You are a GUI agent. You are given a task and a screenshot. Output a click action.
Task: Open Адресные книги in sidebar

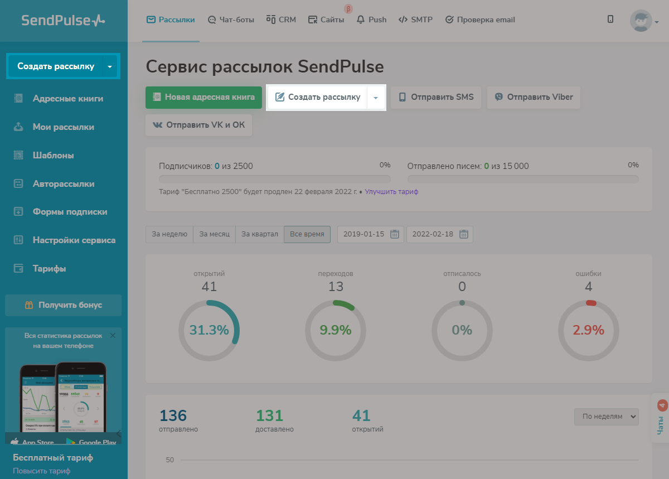pyautogui.click(x=68, y=99)
